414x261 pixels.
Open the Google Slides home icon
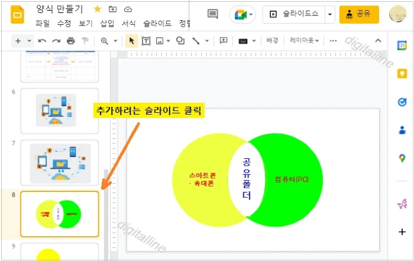tap(17, 15)
